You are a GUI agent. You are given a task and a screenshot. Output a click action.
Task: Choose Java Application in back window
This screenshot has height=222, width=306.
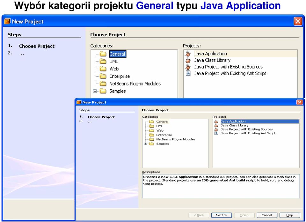pos(210,54)
